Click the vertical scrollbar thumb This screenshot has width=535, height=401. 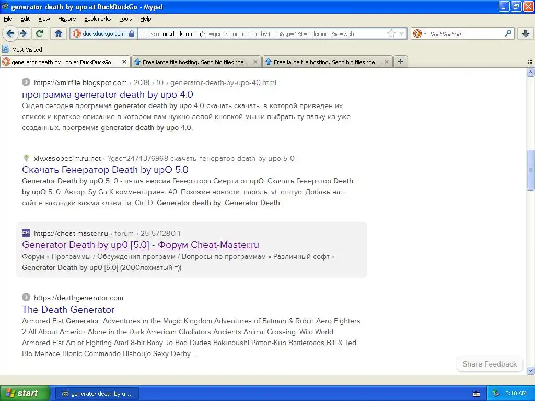coord(530,170)
